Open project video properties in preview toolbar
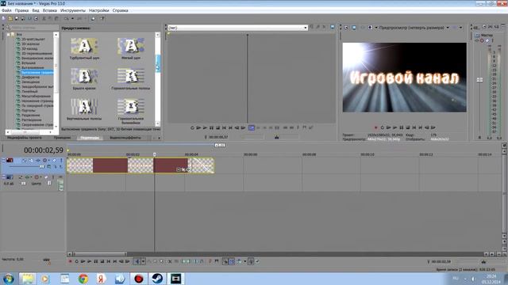This screenshot has height=285, width=508. pos(346,28)
